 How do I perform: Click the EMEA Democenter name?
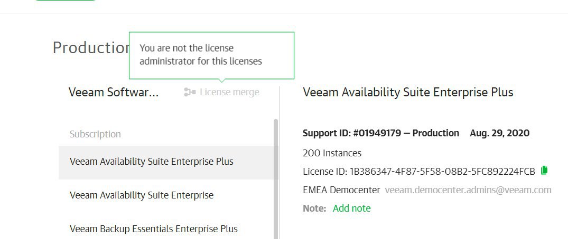tap(341, 190)
